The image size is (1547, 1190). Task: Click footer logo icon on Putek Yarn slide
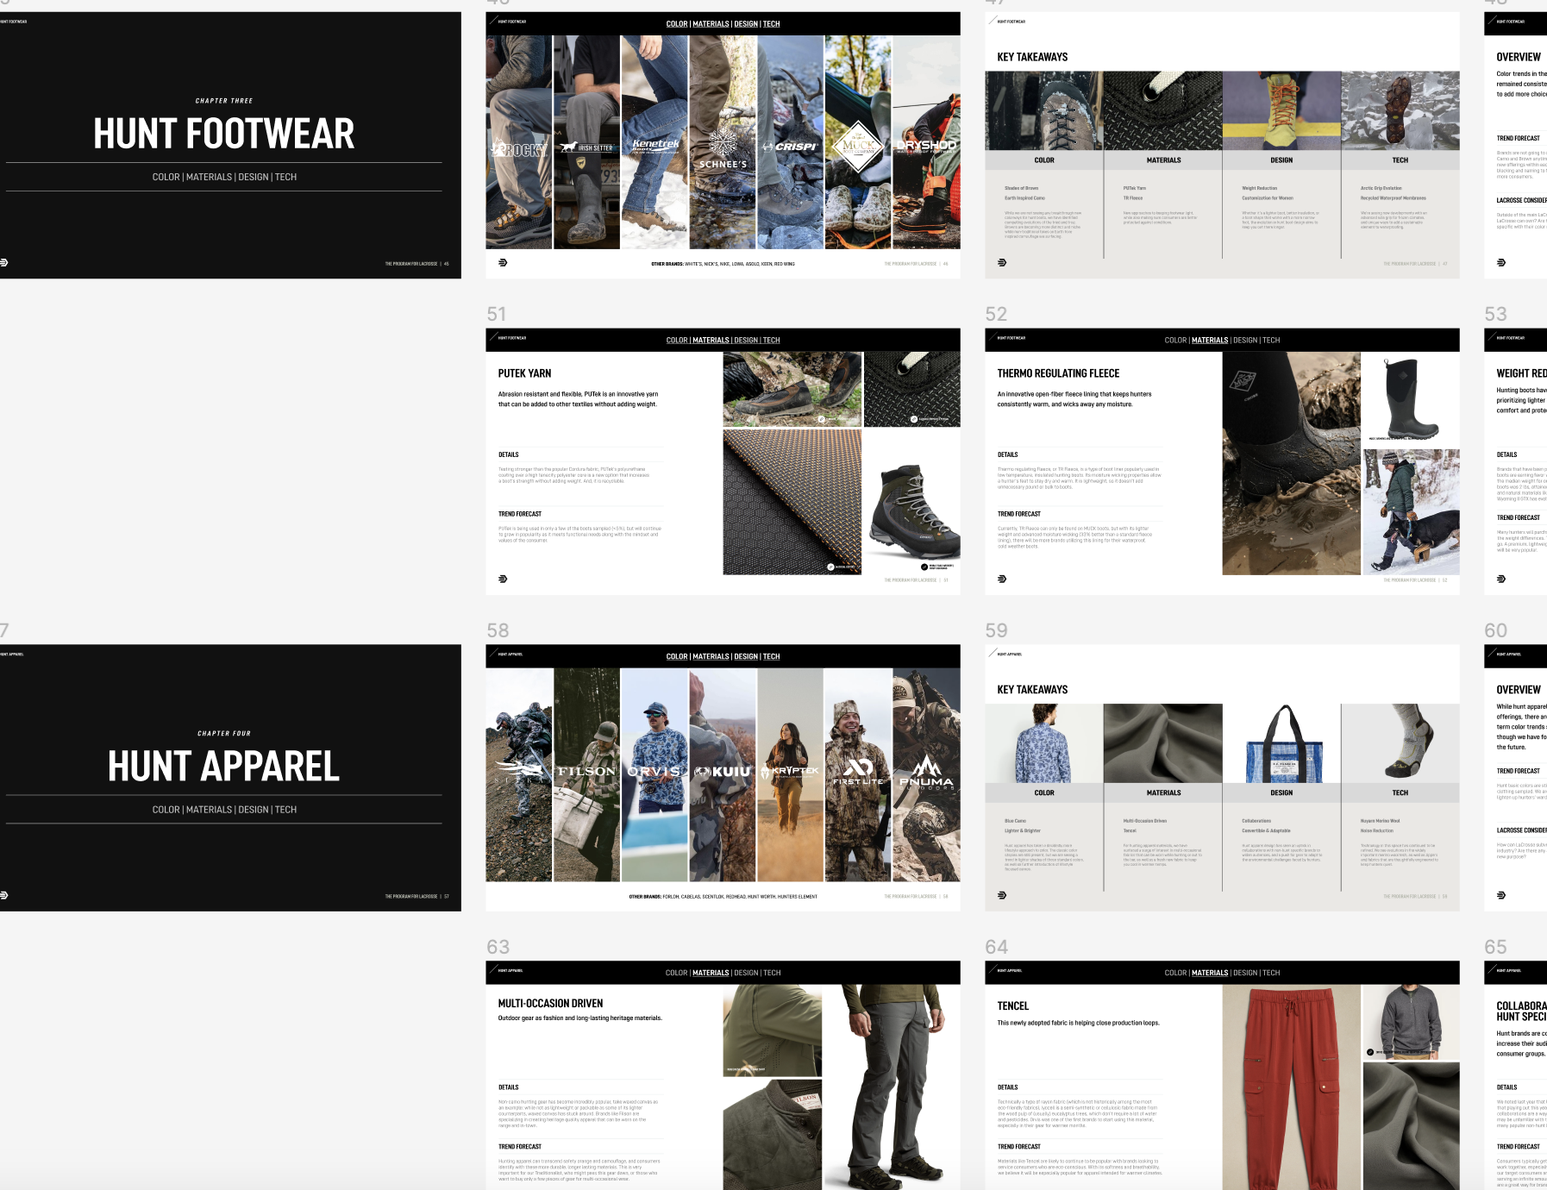(x=503, y=579)
